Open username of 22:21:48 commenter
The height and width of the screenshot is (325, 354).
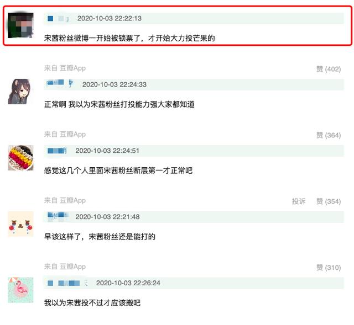58,216
